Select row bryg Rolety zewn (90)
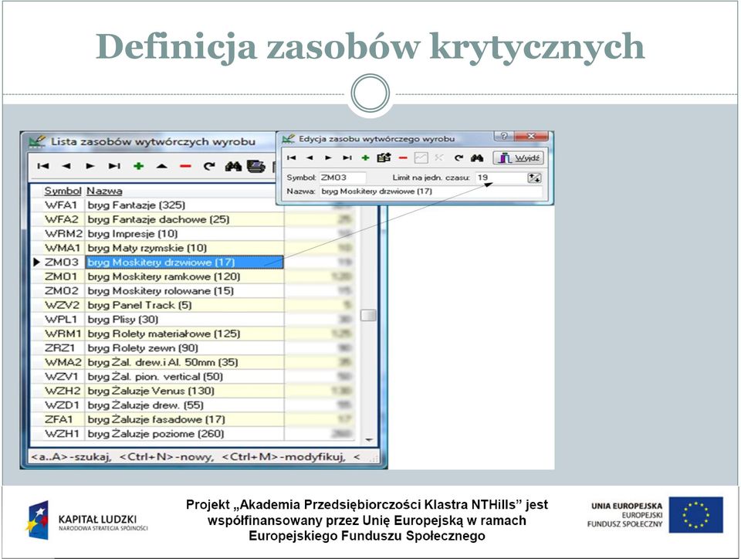 tap(192, 347)
